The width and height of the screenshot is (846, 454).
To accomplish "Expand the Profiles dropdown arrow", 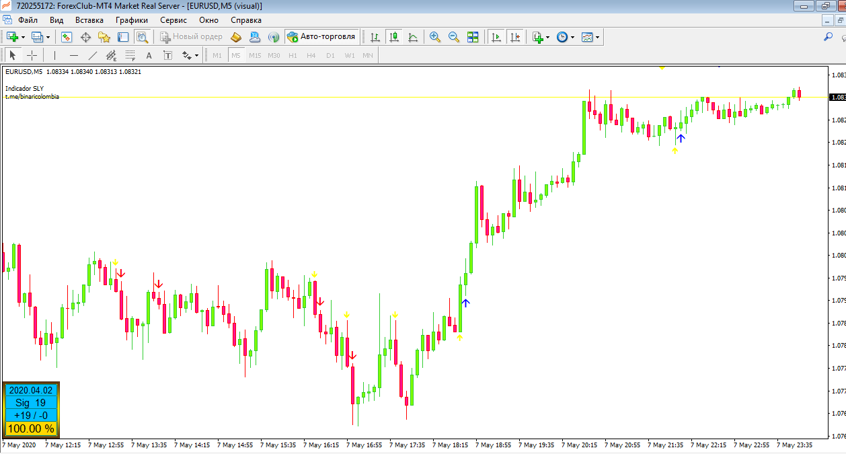I will (x=48, y=37).
